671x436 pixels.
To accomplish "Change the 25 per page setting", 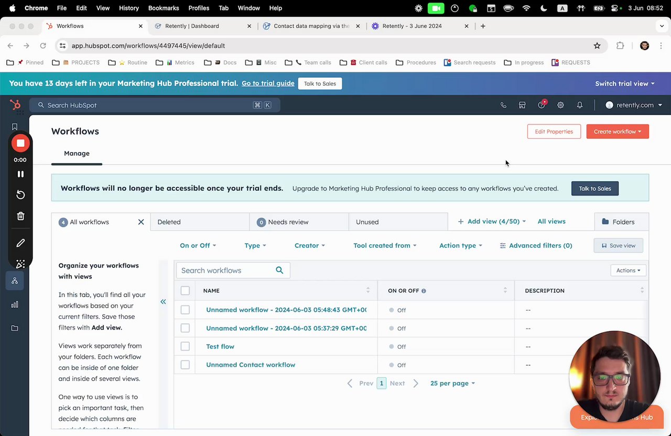I will click(x=452, y=383).
